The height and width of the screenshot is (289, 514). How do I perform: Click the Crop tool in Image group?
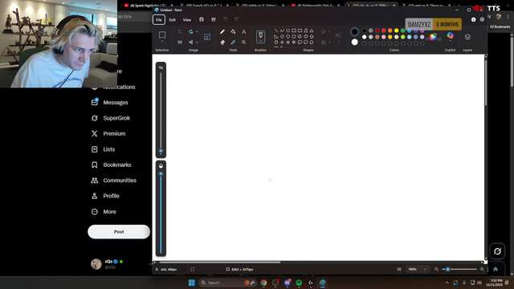pyautogui.click(x=180, y=32)
